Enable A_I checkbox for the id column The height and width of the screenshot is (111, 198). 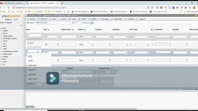[x=152, y=37]
